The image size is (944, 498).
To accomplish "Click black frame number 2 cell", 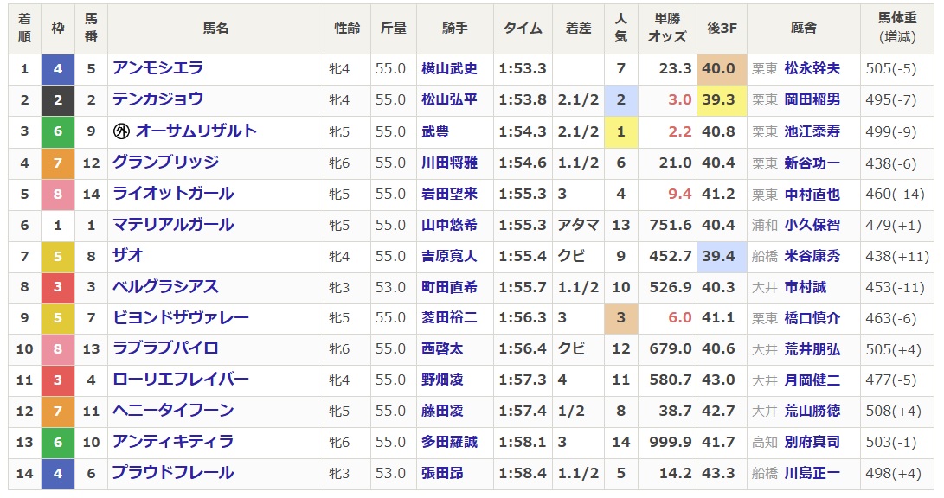I will 58,99.
